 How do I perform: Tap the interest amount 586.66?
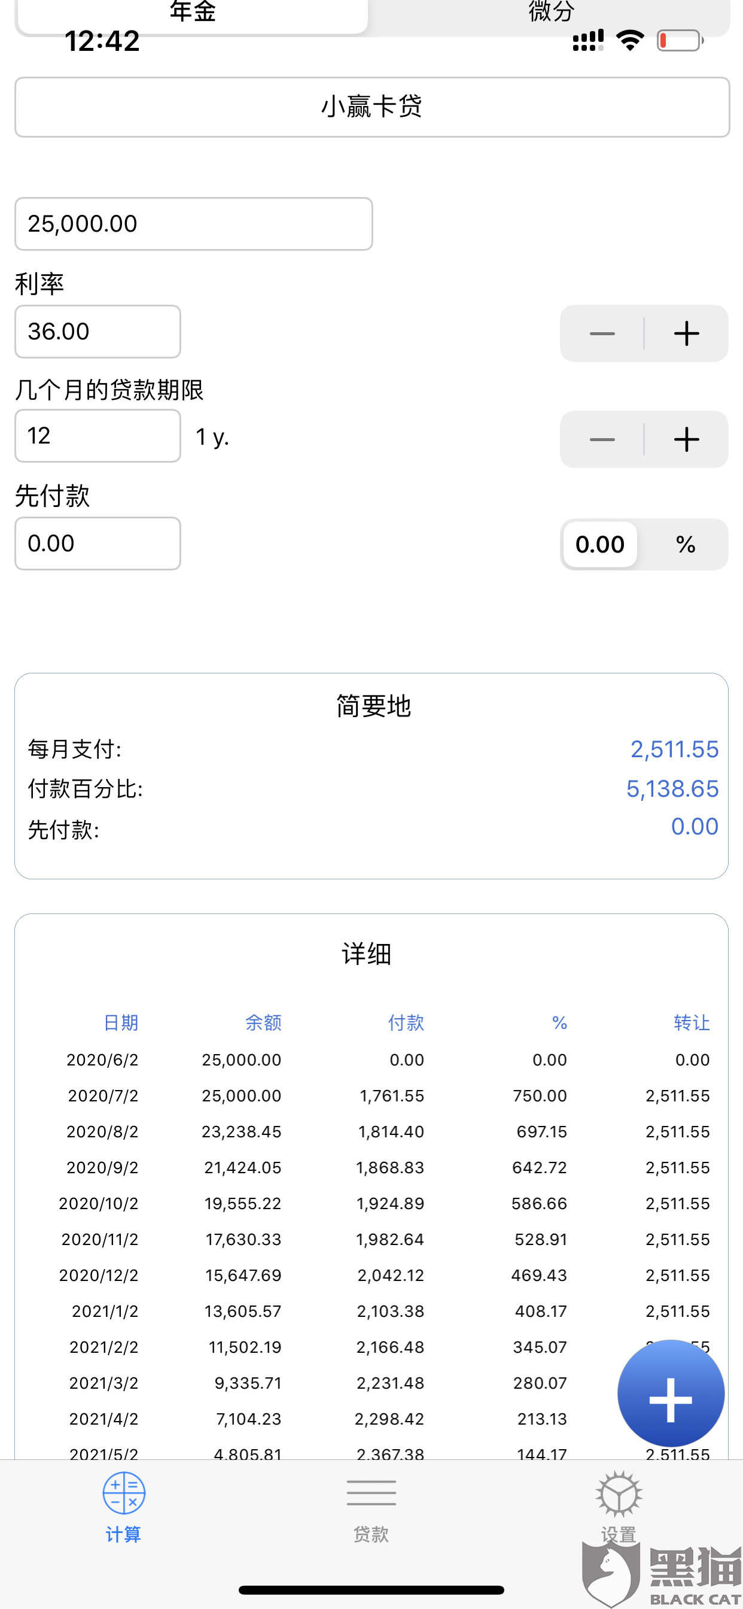pyautogui.click(x=540, y=1204)
